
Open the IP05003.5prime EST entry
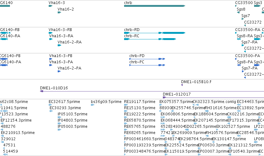click(x=72, y=127)
